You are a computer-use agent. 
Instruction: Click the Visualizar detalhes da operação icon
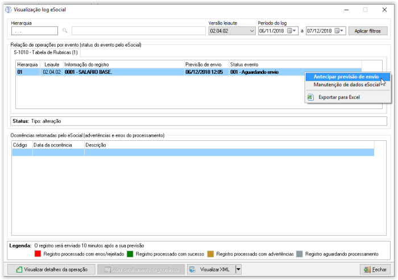coord(19,269)
